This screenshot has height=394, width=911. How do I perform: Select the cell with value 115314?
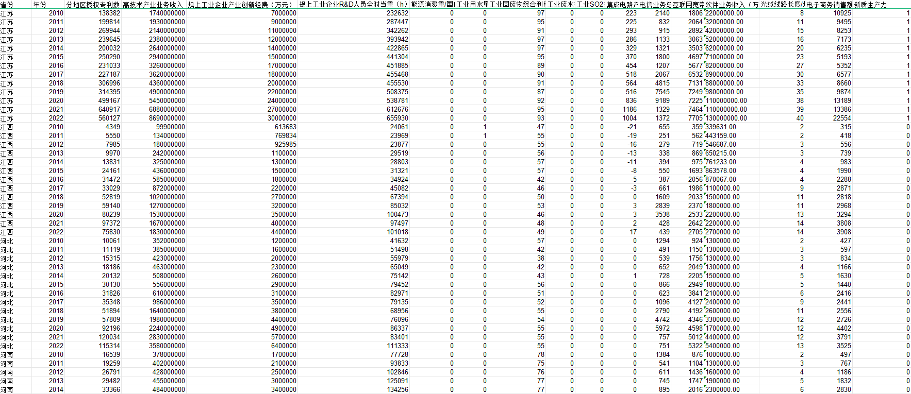coord(109,346)
